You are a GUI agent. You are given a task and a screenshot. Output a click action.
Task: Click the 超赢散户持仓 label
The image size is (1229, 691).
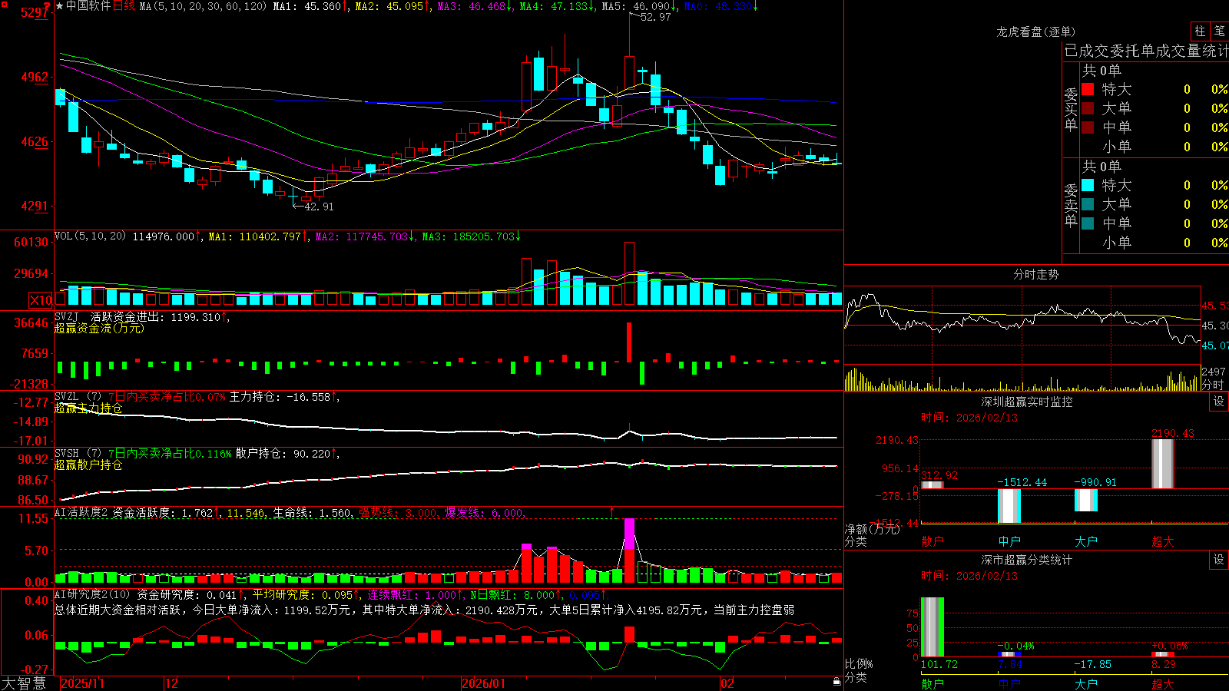click(88, 465)
